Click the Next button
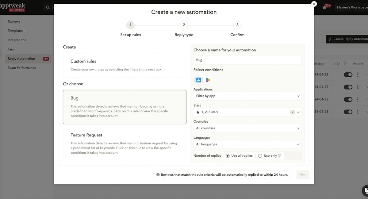The image size is (368, 199). pos(303,175)
